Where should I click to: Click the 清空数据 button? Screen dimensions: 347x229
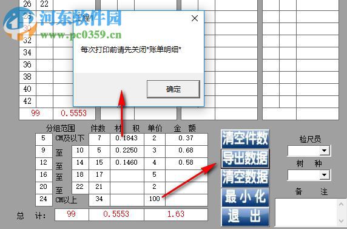[245, 178]
